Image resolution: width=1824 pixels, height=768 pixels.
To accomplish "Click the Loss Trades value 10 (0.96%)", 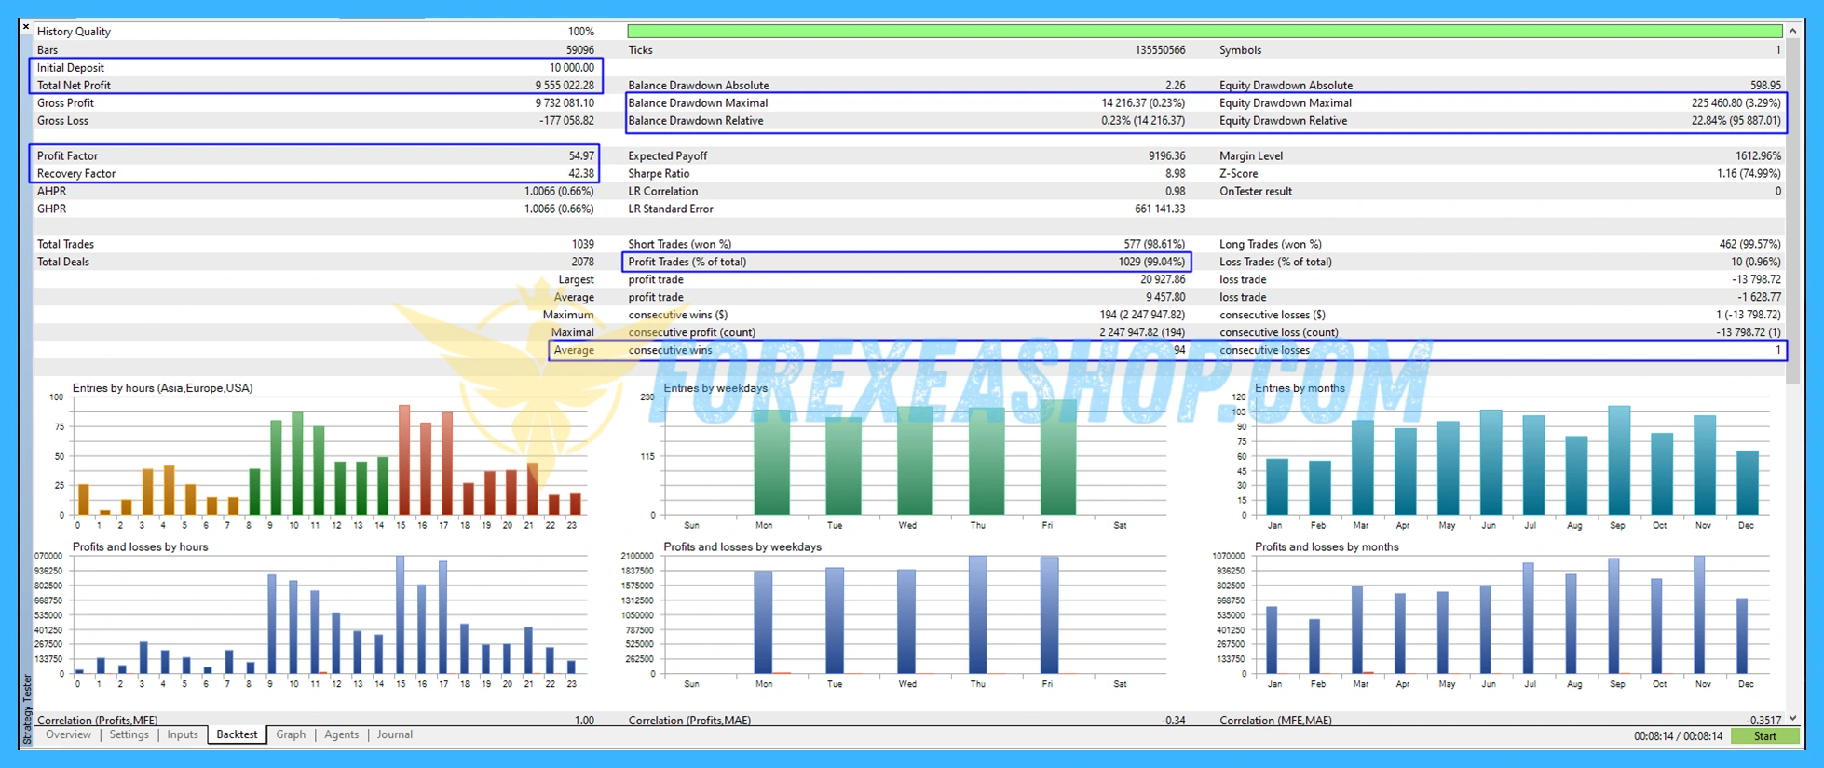I will 1756,263.
